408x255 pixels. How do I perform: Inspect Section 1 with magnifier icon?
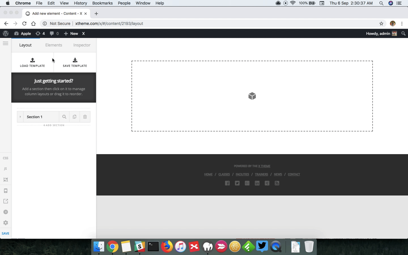click(64, 117)
